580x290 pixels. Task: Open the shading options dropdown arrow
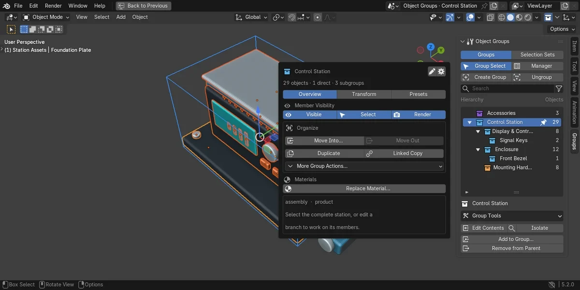click(x=537, y=17)
